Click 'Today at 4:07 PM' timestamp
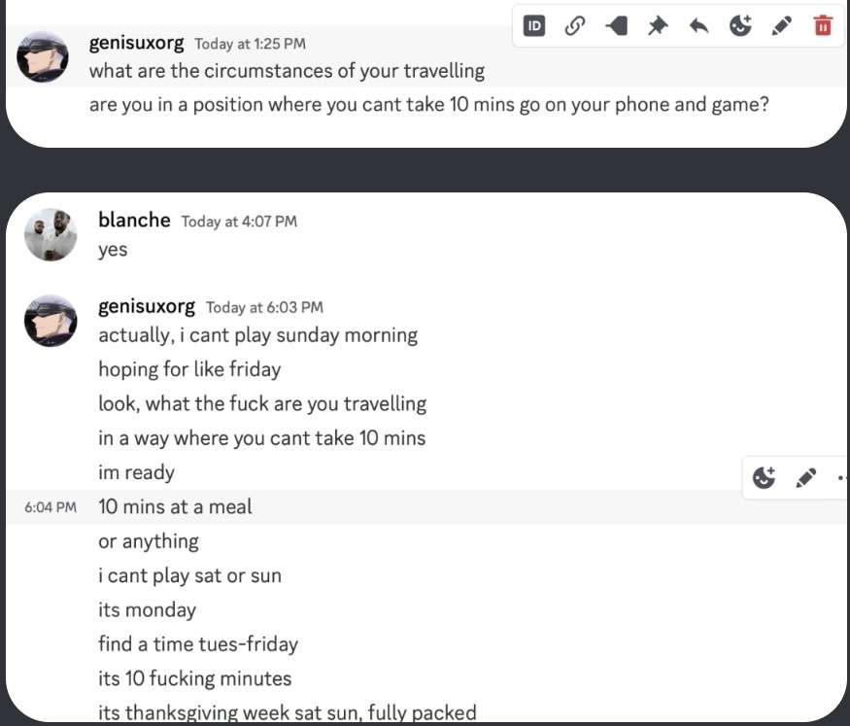 (x=239, y=222)
